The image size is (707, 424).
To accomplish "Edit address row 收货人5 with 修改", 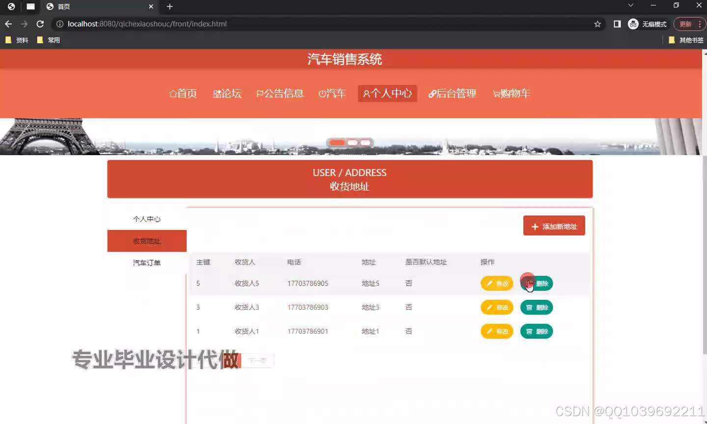I will click(497, 283).
